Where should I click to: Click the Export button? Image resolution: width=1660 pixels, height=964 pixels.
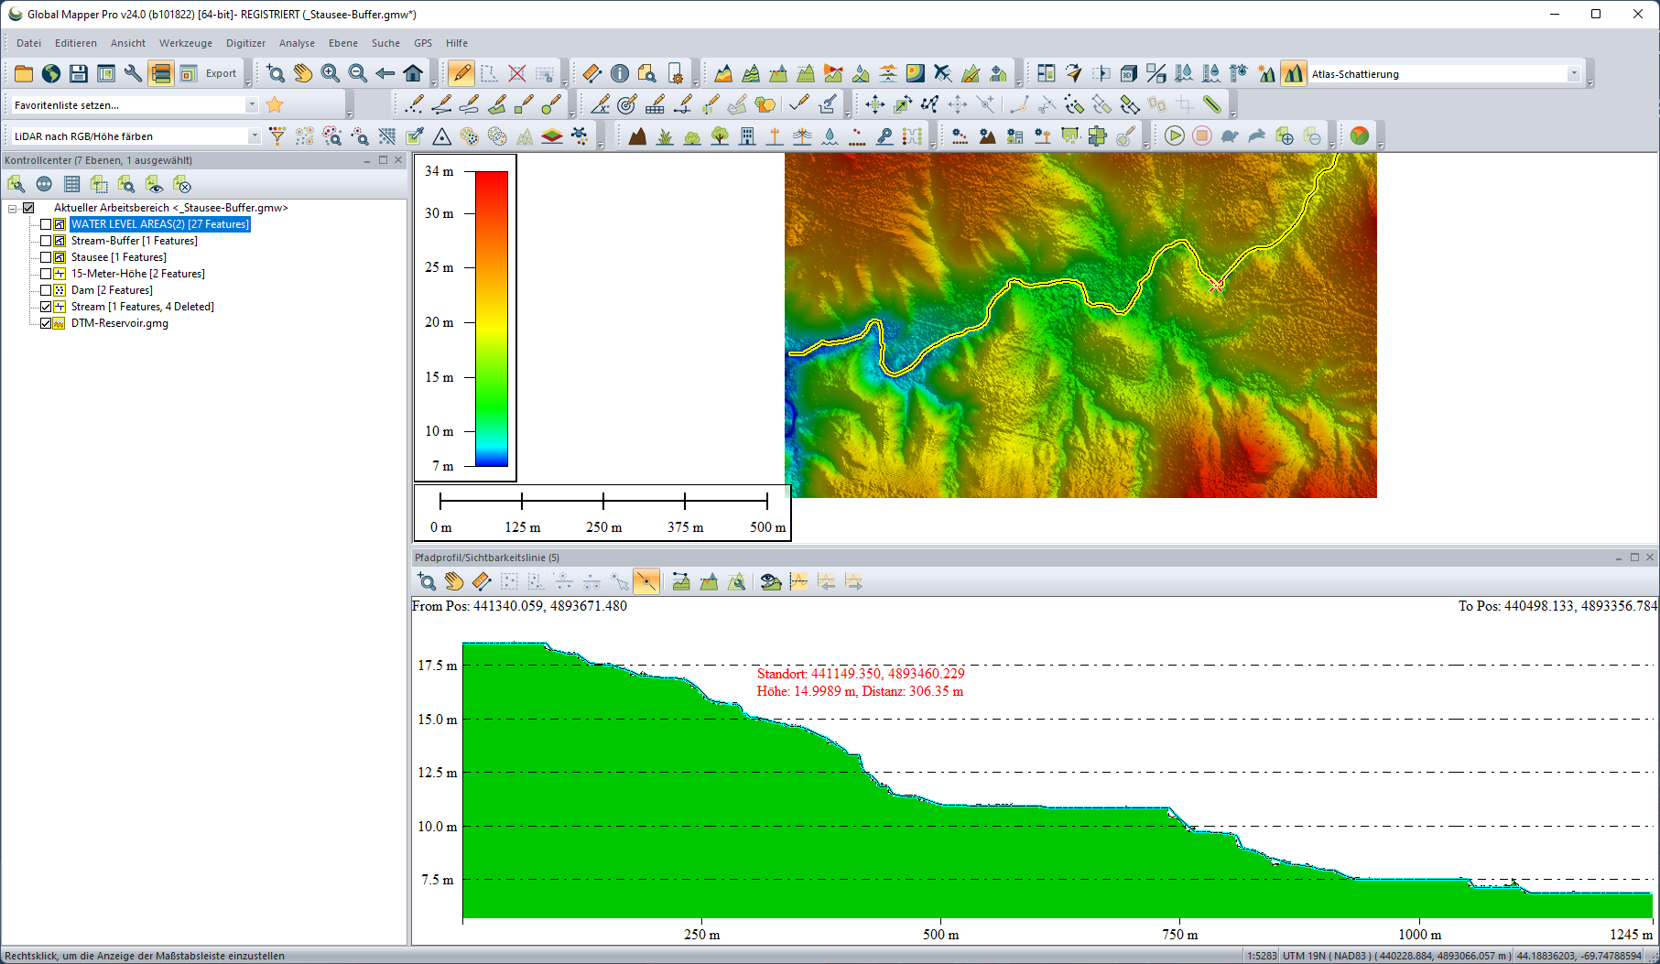pos(221,73)
